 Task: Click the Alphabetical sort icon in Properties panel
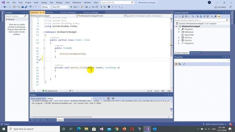click(180, 64)
